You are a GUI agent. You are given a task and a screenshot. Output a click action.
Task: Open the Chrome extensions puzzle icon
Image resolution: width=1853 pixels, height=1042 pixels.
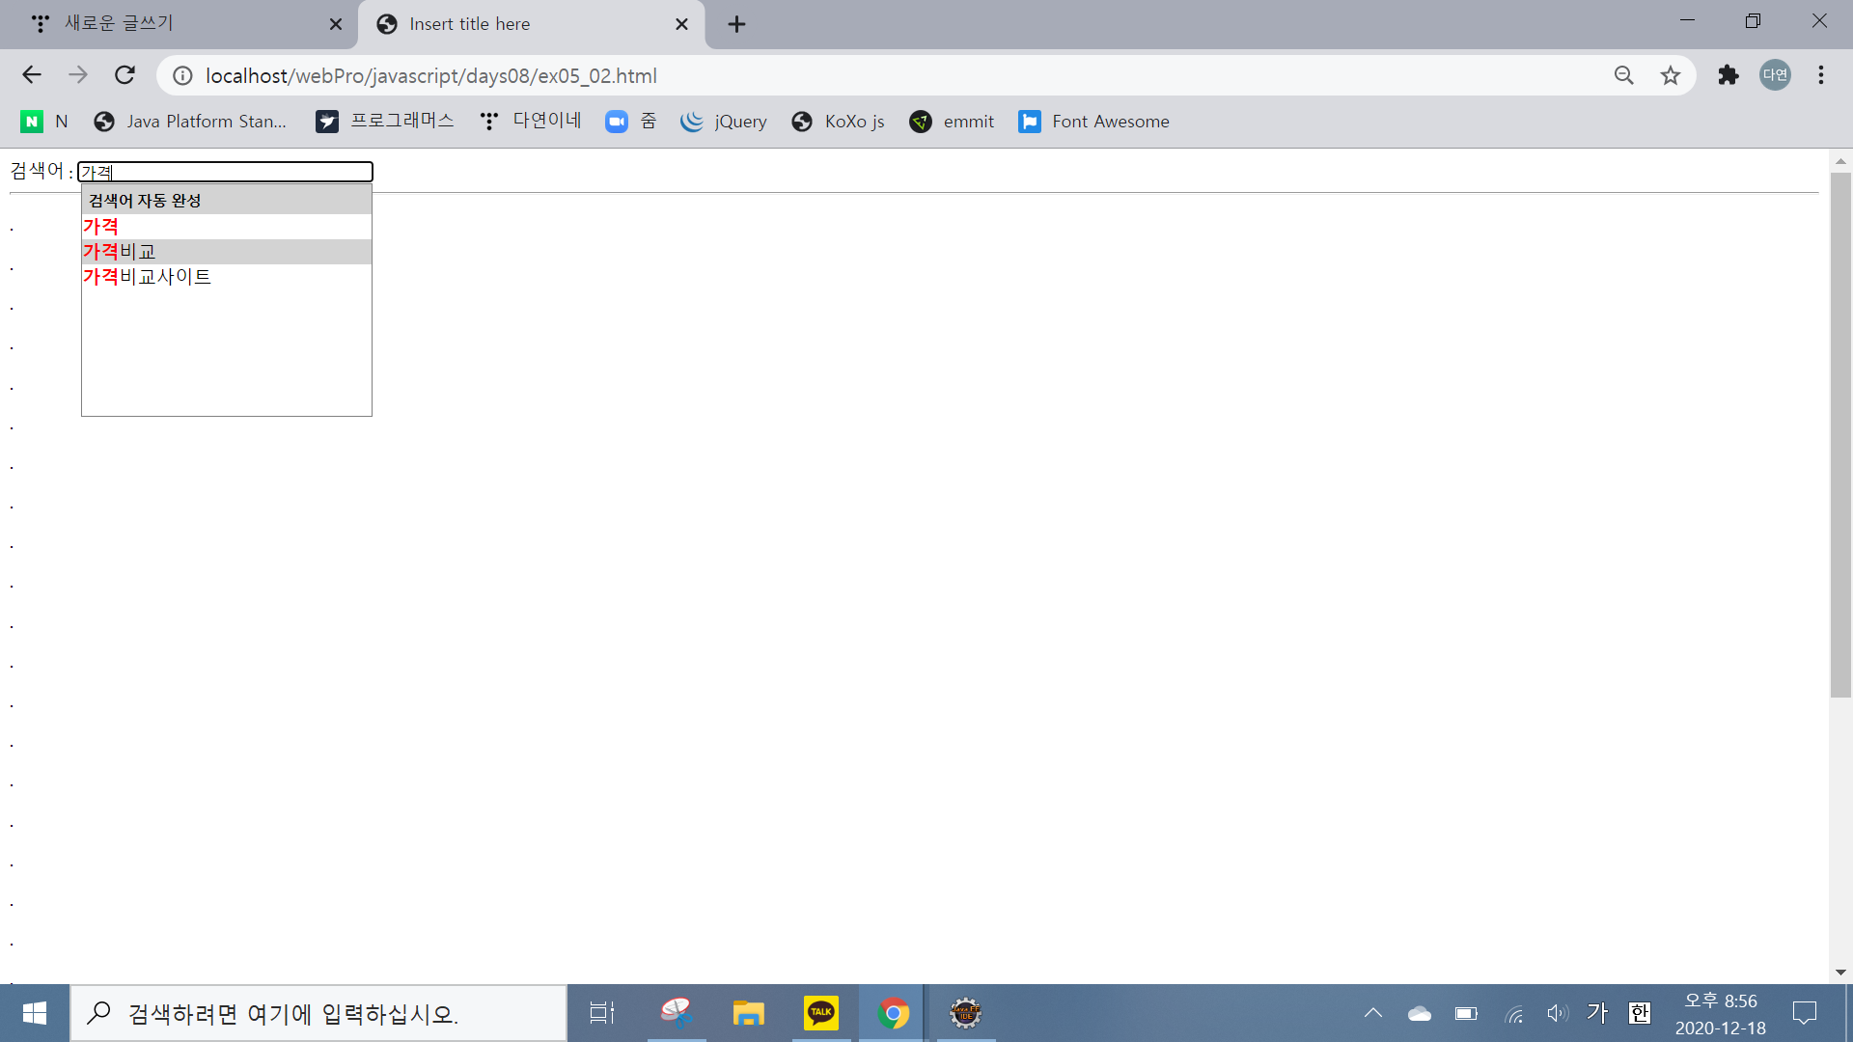[x=1728, y=75]
